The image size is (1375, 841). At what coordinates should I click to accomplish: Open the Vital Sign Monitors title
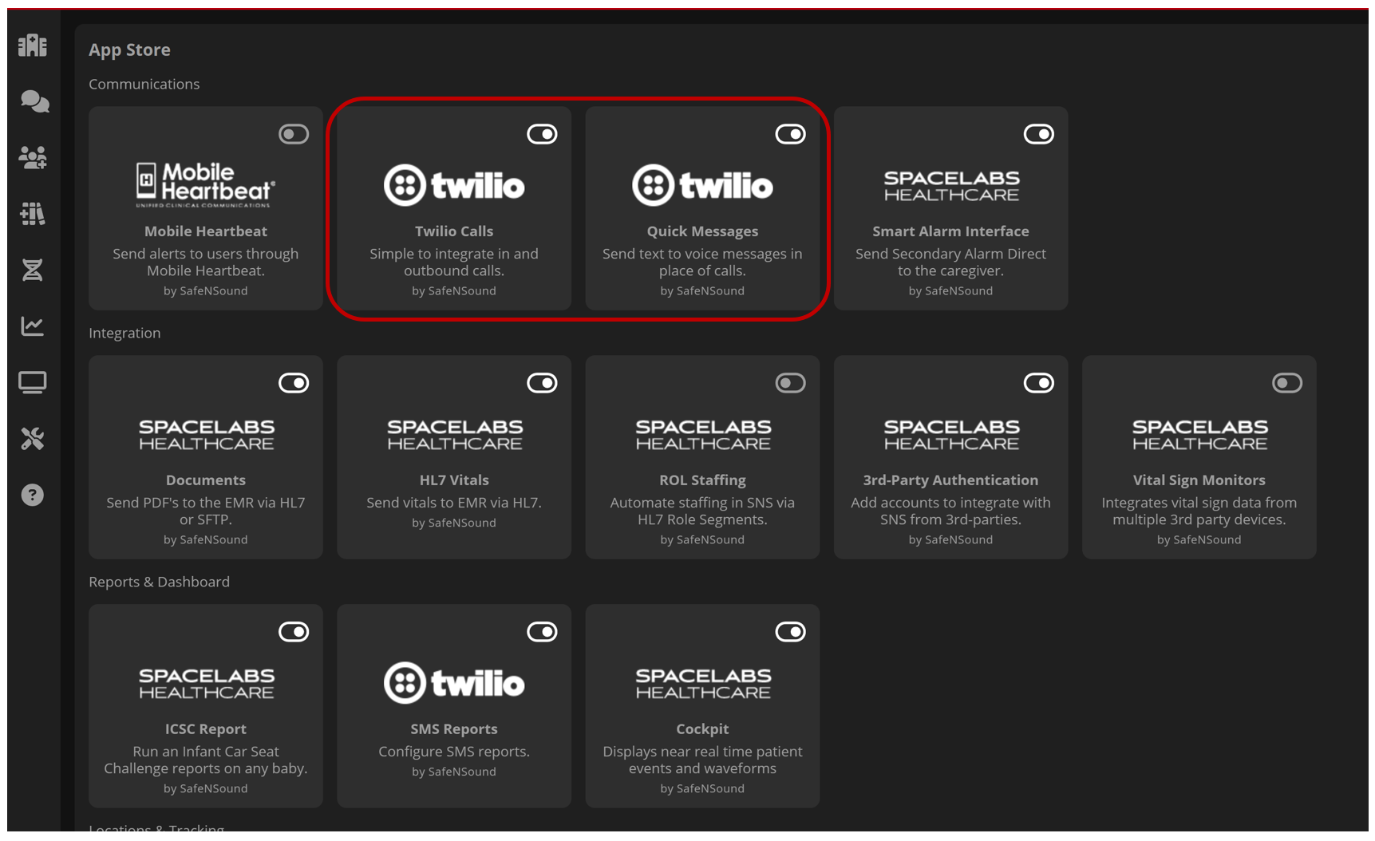tap(1199, 480)
